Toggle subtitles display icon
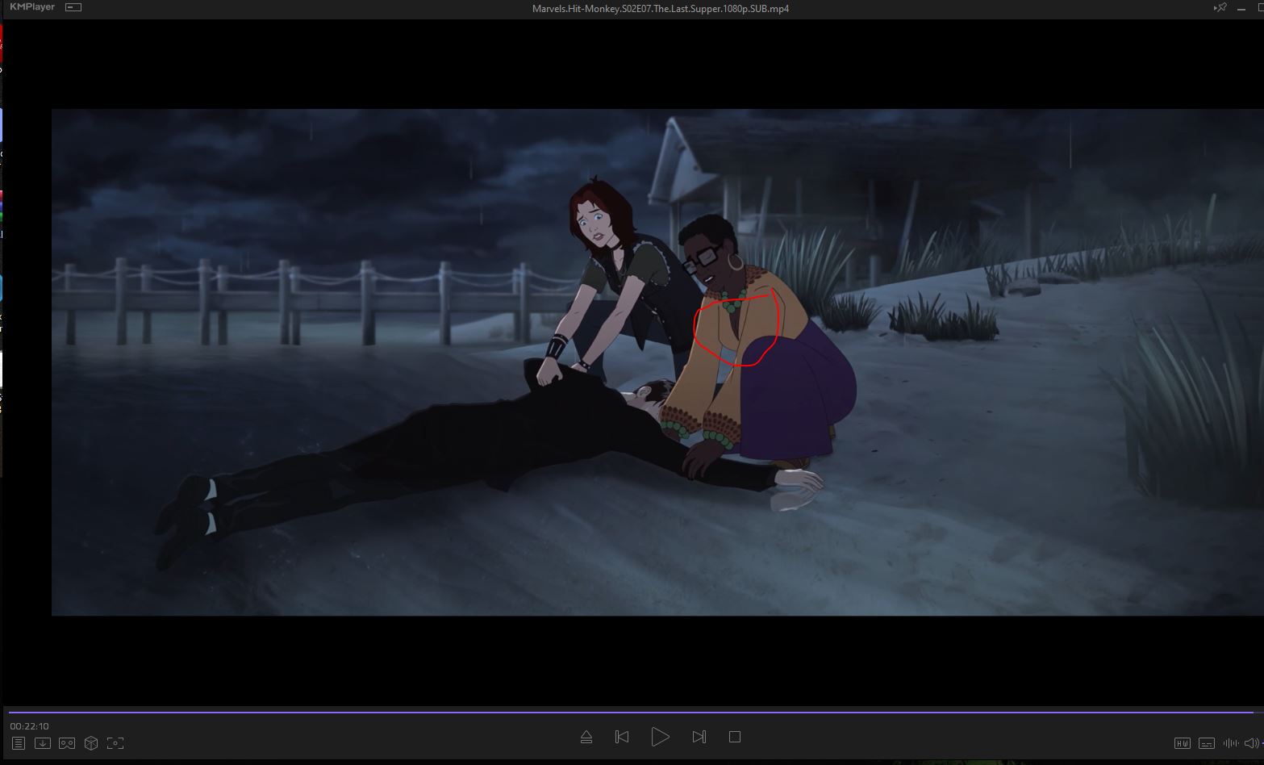The height and width of the screenshot is (765, 1264). coord(1207,743)
